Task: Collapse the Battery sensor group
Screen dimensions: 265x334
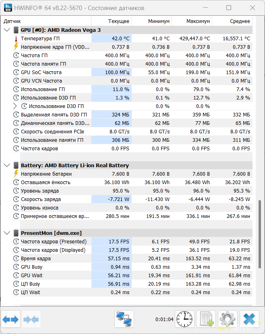Action: [7, 166]
